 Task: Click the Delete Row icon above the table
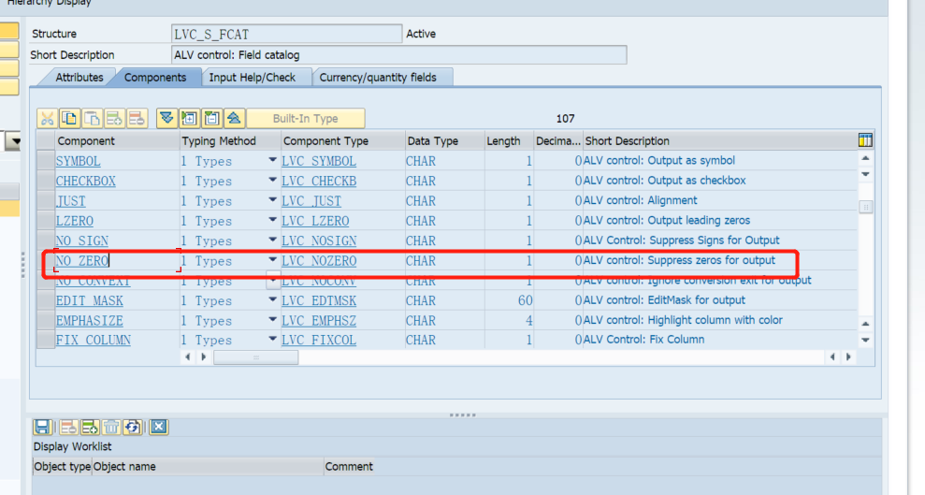click(137, 119)
